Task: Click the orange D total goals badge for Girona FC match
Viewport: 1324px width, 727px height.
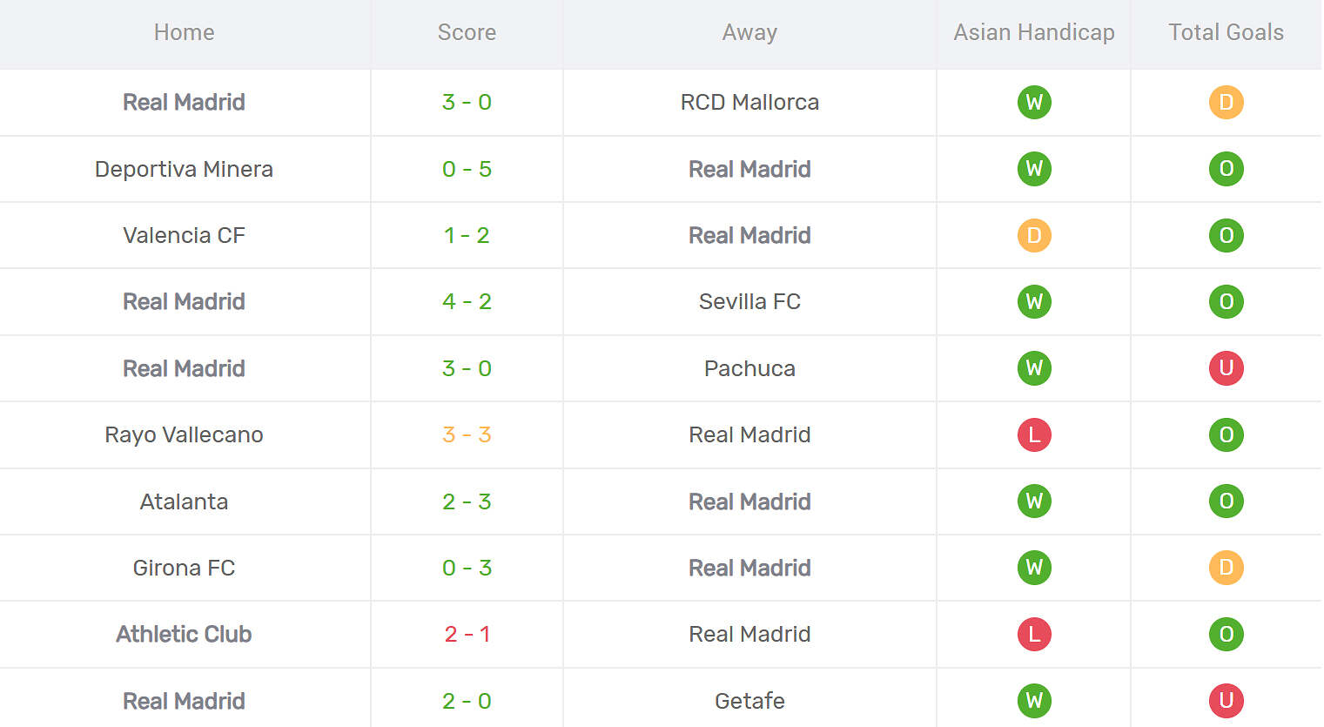Action: click(x=1226, y=568)
